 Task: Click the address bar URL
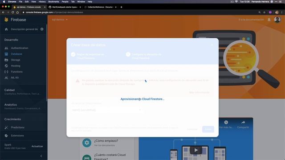click(x=54, y=12)
